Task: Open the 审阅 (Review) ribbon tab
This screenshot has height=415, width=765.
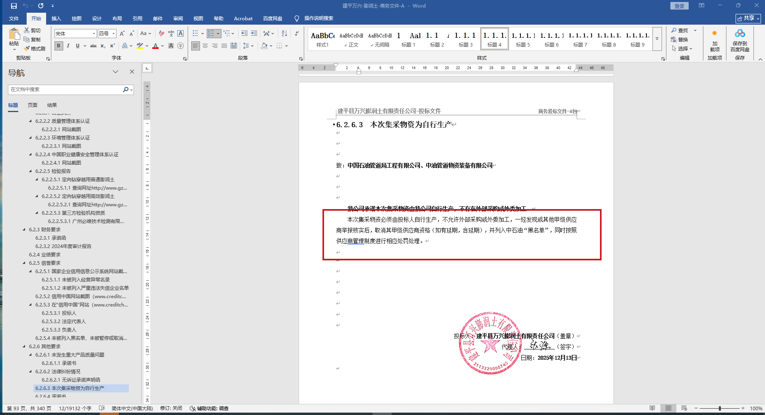Action: [x=178, y=18]
